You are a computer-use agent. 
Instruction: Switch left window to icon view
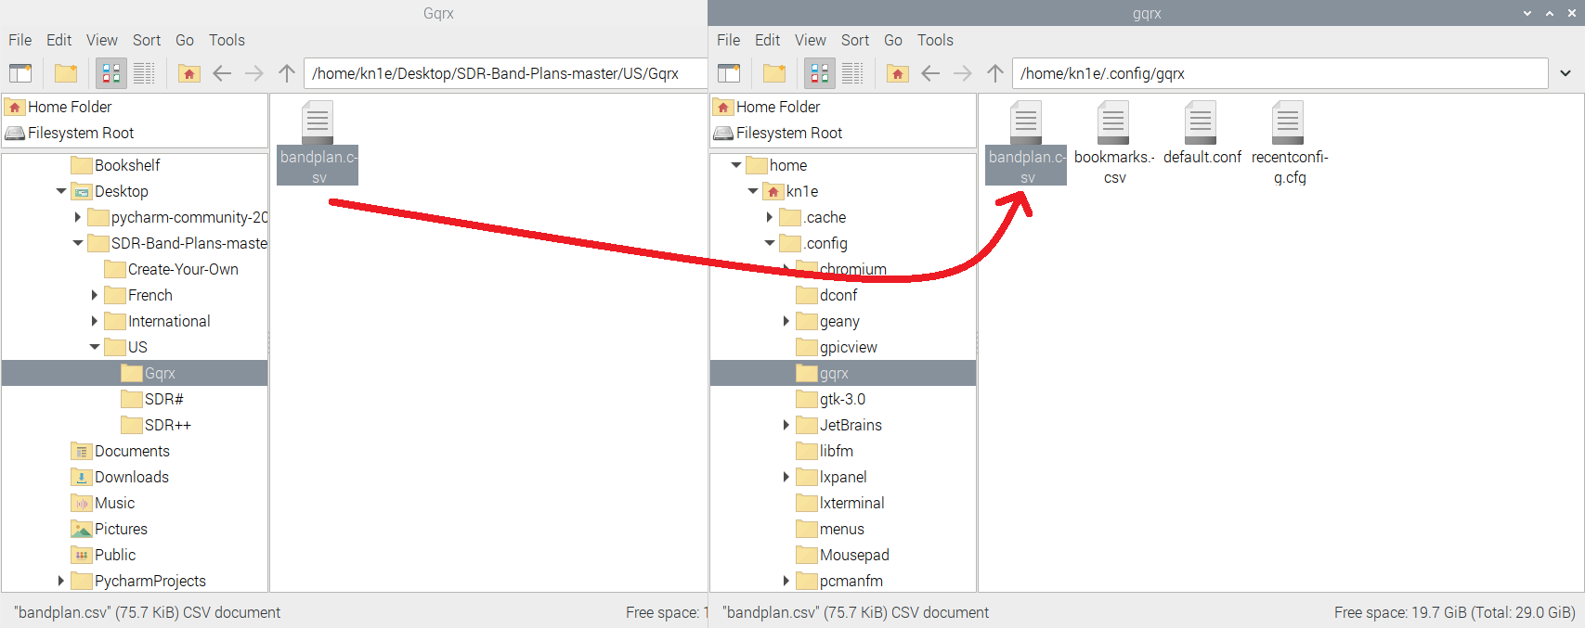point(111,73)
